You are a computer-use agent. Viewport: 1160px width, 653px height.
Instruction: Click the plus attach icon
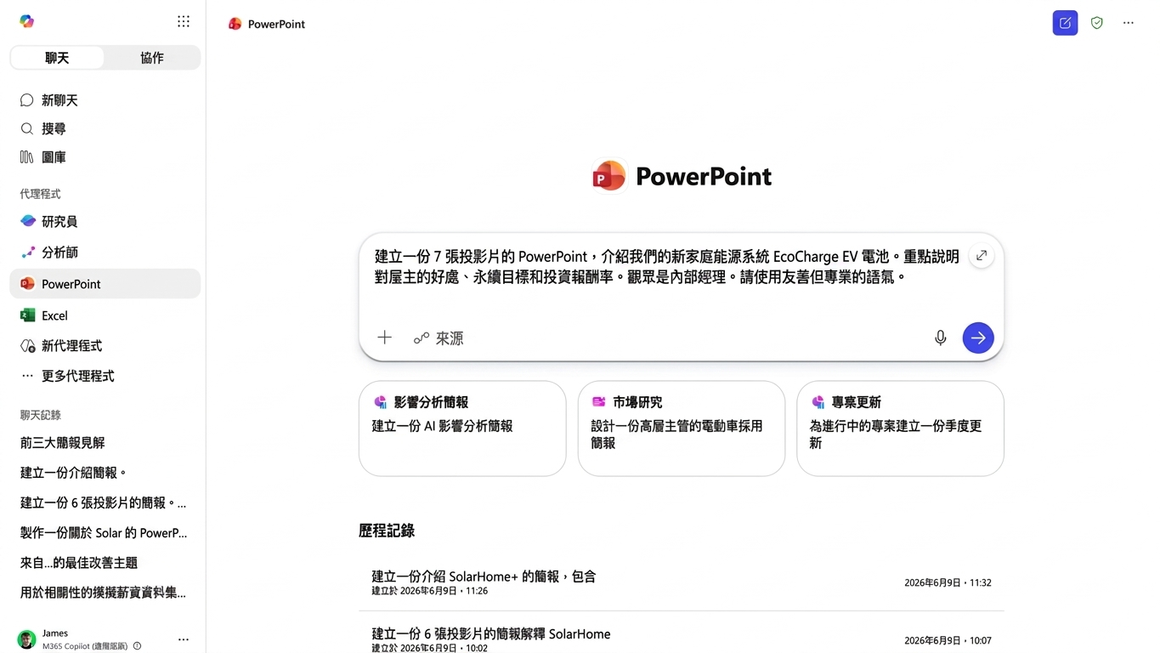(384, 338)
